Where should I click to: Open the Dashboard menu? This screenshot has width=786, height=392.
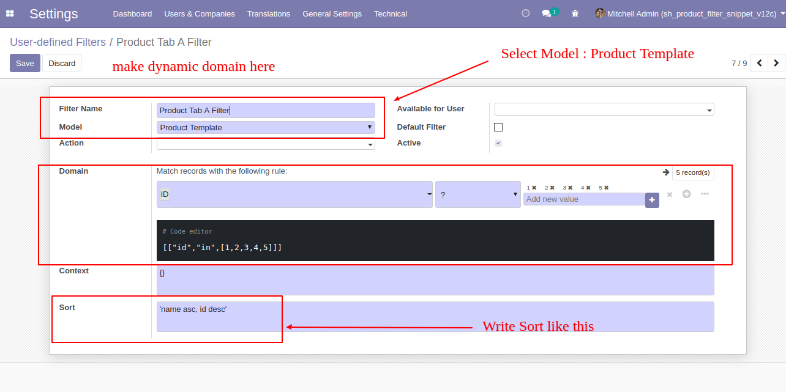132,13
